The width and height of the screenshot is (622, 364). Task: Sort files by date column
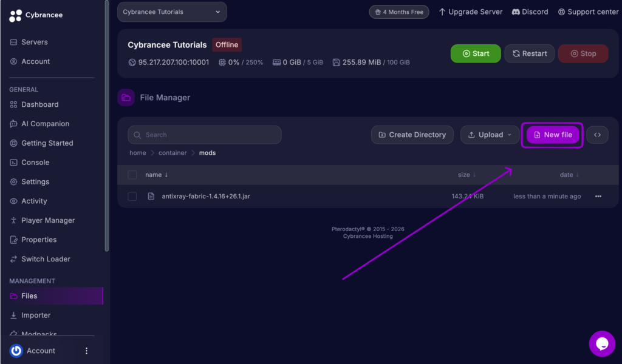(x=569, y=175)
